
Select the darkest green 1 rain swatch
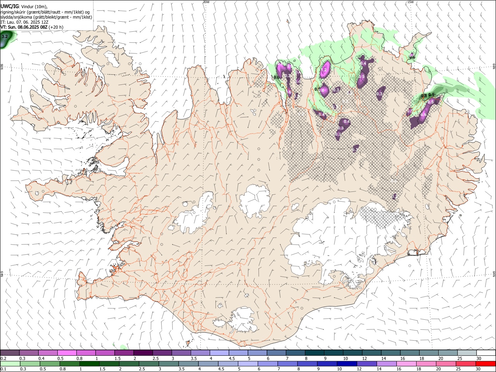(89, 363)
